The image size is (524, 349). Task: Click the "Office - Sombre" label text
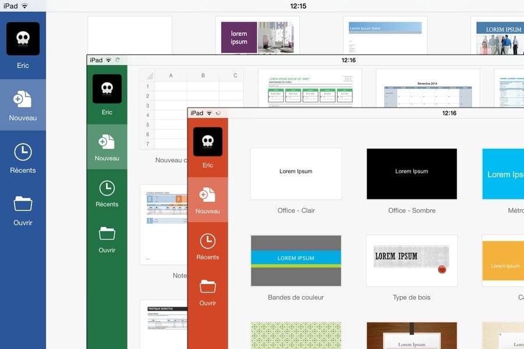tap(412, 211)
